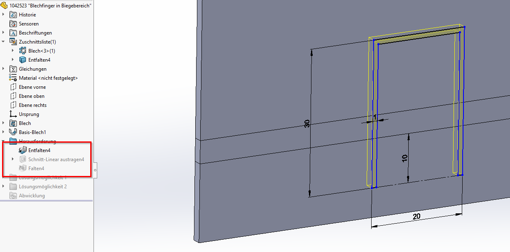The height and width of the screenshot is (252, 510).
Task: Select the Abwicklung flat pattern item
Action: (x=32, y=196)
